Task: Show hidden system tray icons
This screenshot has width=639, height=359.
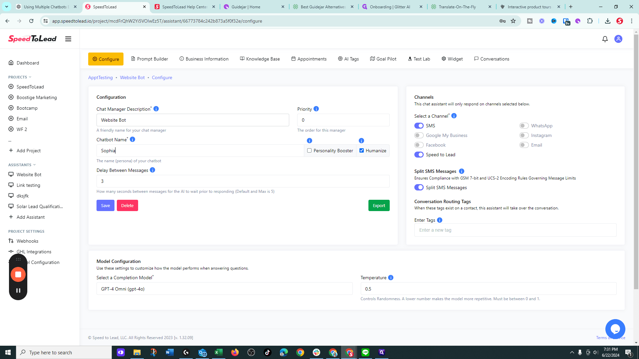Action: coord(572,352)
